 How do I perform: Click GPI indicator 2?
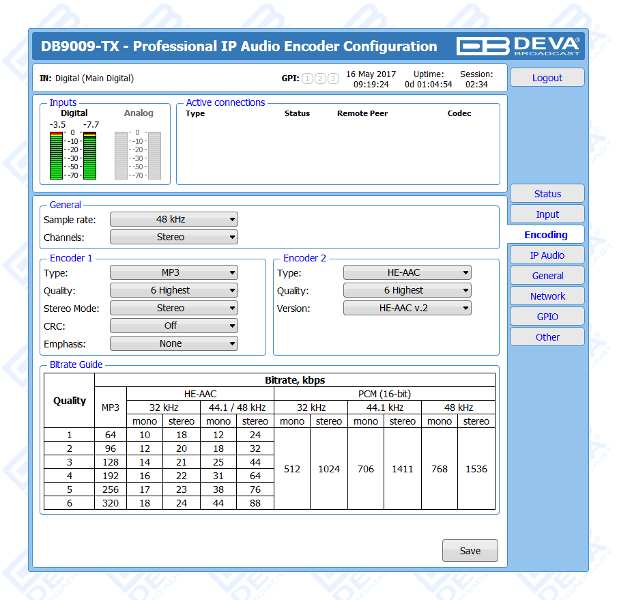(x=320, y=78)
